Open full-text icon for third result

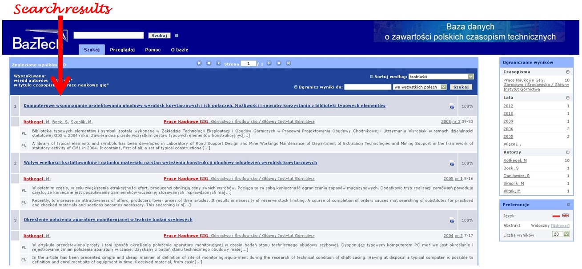pos(452,221)
